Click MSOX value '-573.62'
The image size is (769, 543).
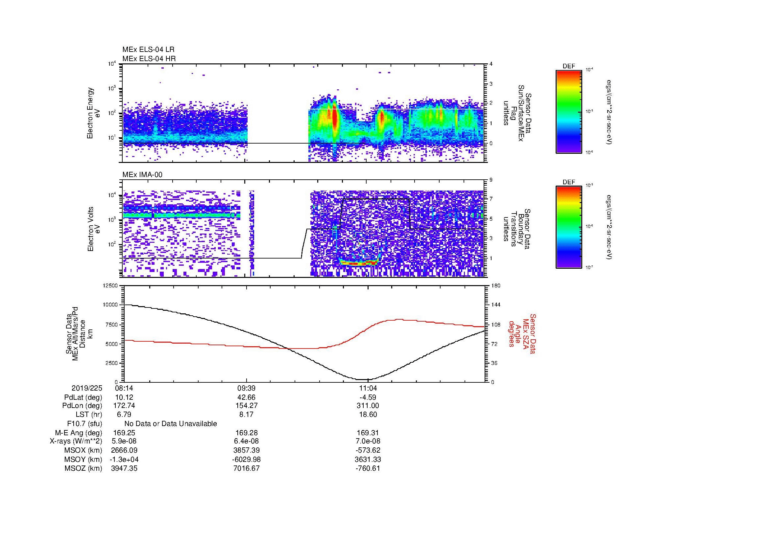[368, 450]
